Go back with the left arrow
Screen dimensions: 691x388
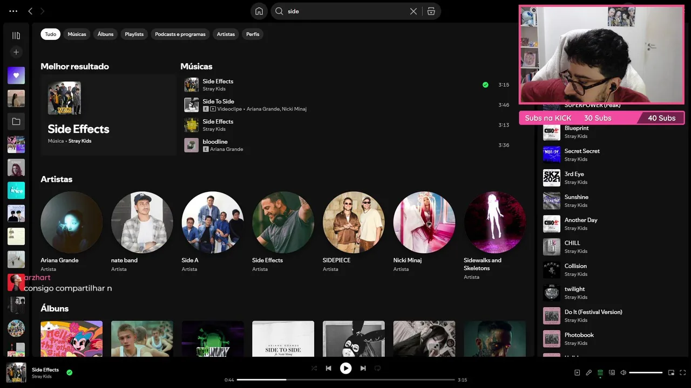pos(30,11)
